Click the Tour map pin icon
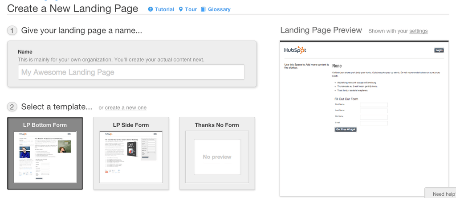Image resolution: width=456 pixels, height=198 pixels. point(181,9)
